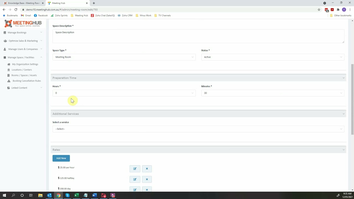Open Other bookmarks folder
The width and height of the screenshot is (354, 199).
[340, 15]
